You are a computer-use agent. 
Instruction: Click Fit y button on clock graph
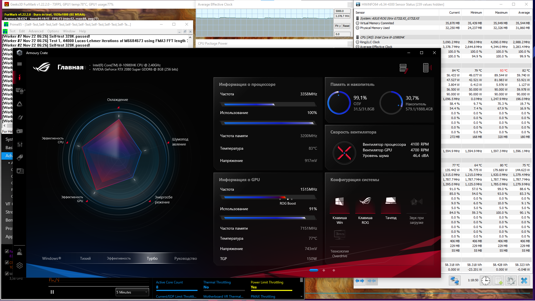point(338,26)
